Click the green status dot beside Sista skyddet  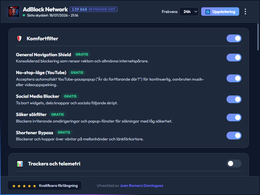click(24, 15)
